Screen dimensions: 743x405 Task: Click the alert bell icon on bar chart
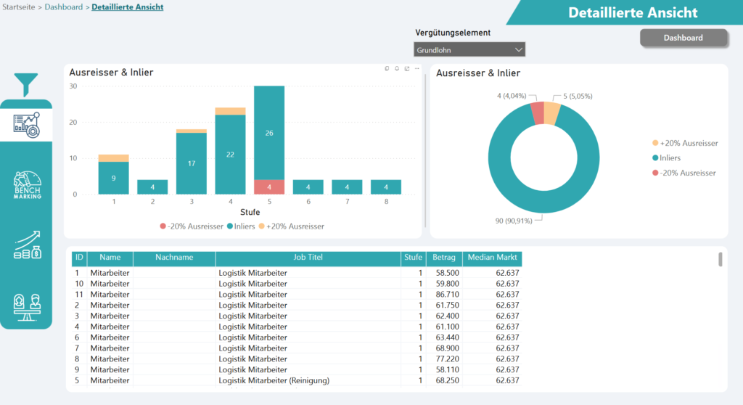(397, 69)
